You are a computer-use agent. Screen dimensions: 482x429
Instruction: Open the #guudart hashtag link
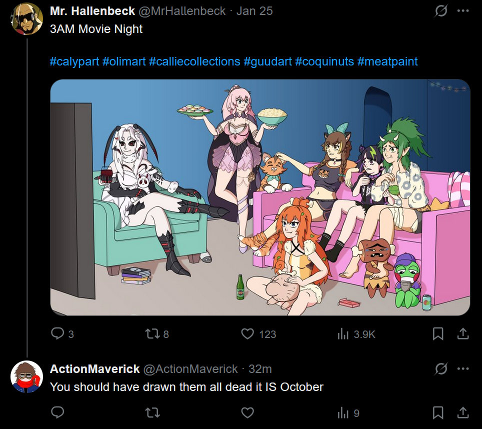tap(267, 62)
